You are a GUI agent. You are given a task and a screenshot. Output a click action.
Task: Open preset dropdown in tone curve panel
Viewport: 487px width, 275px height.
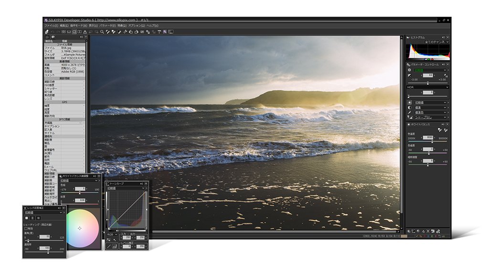pos(126,188)
